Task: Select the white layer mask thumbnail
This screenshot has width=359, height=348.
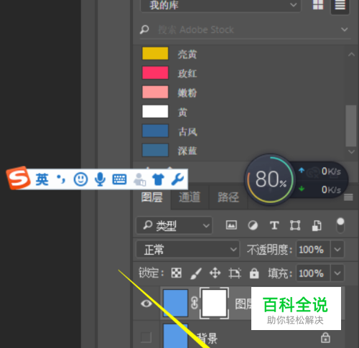Action: 214,303
